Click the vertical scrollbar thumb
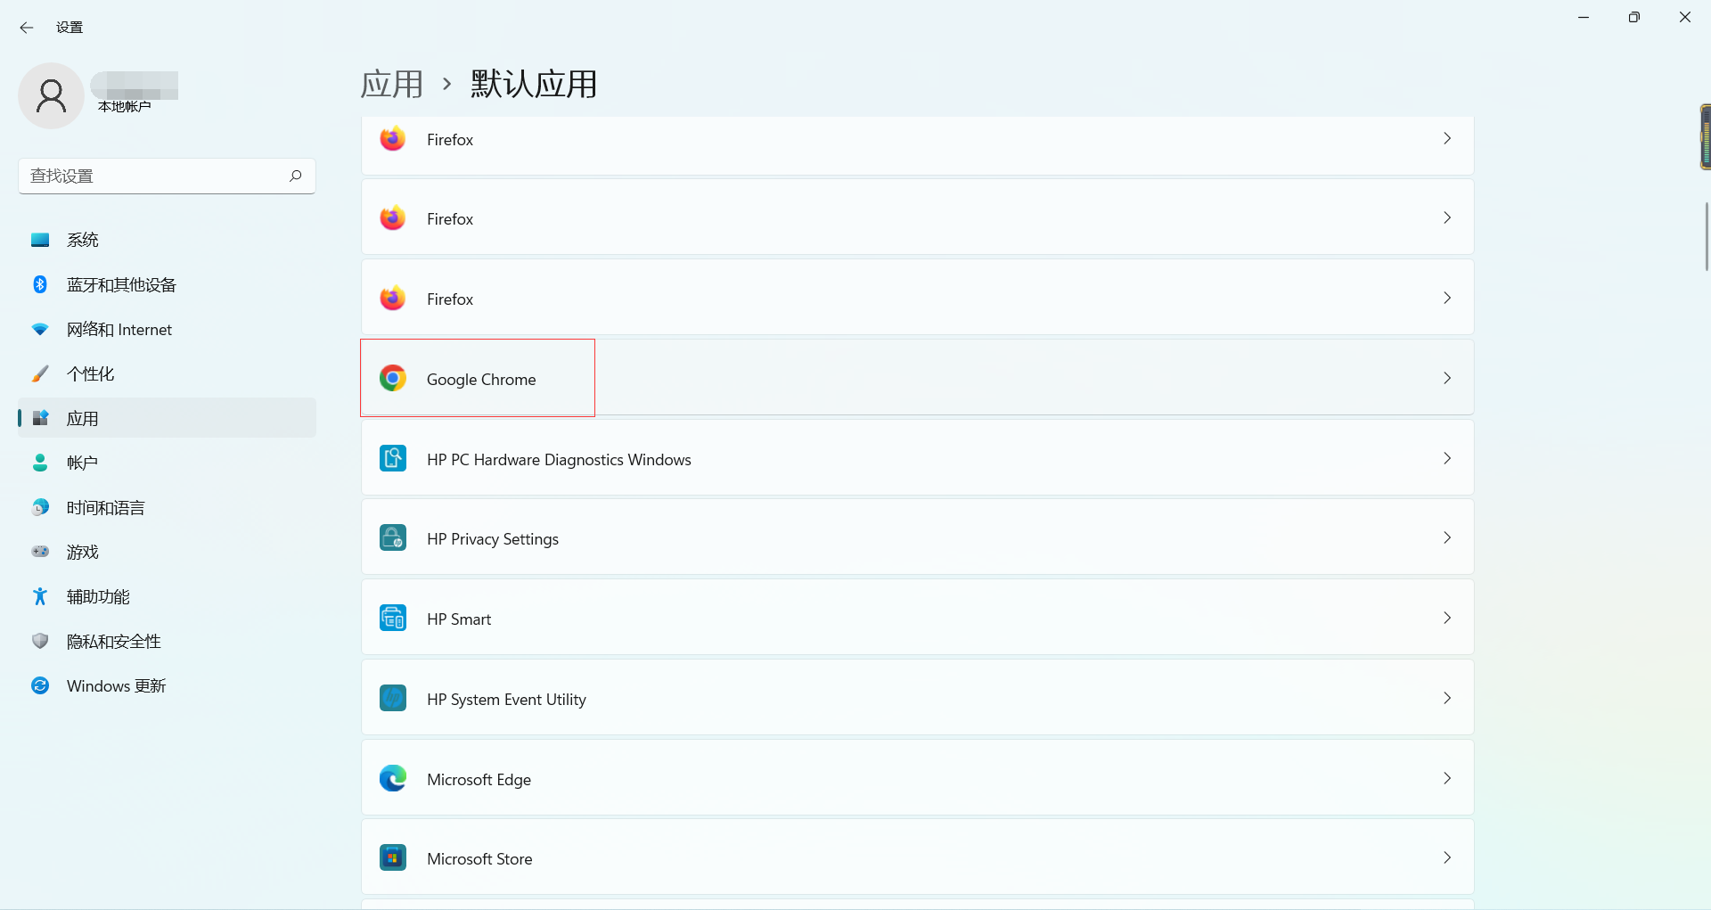Screen dimensions: 1711x910 point(1707,236)
